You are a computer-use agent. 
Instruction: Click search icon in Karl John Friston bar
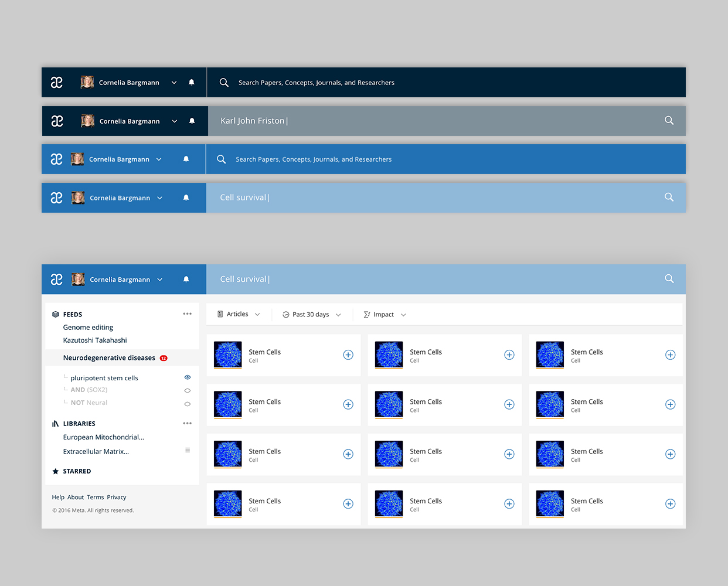[x=669, y=121]
